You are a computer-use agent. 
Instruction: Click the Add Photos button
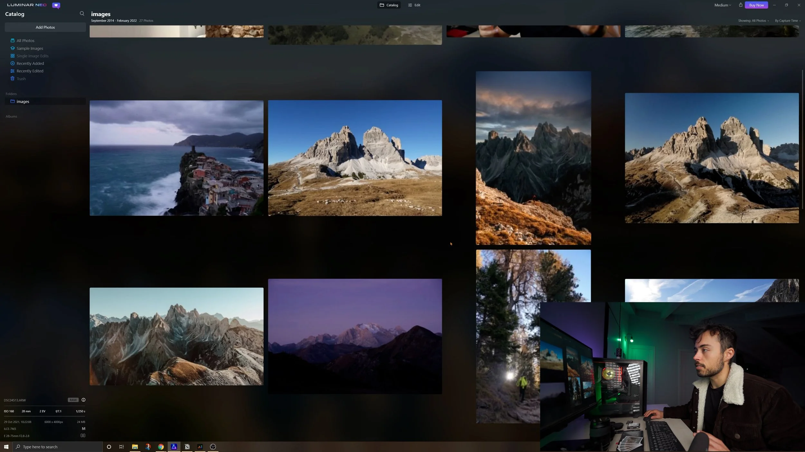[x=45, y=27]
